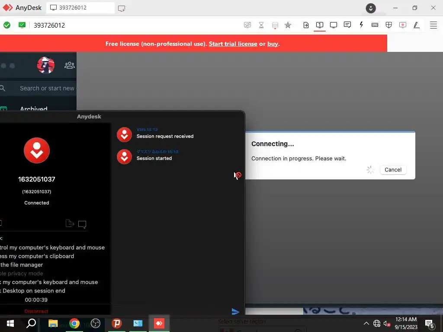Click the Connected status text
Screen dimensions: 443x332
tap(37, 203)
